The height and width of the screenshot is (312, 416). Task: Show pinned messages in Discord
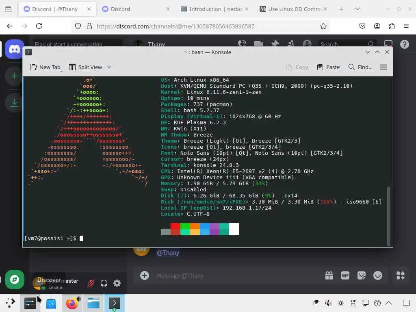tap(275, 43)
